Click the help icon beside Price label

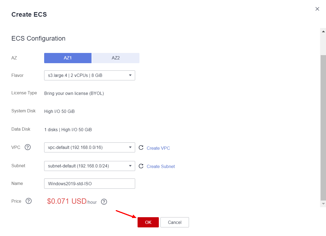click(29, 201)
